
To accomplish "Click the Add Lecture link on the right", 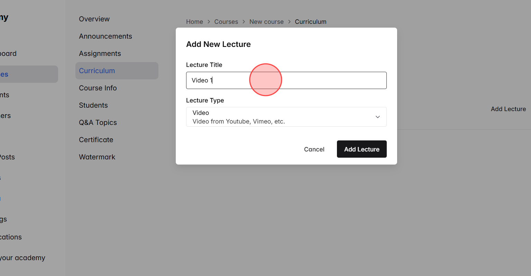I will pos(508,109).
